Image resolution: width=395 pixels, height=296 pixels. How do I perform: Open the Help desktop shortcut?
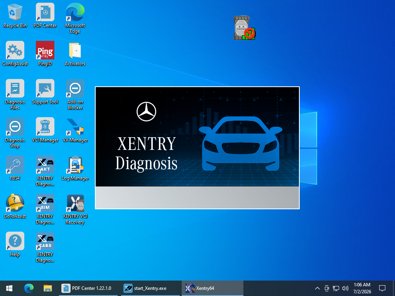click(x=15, y=244)
